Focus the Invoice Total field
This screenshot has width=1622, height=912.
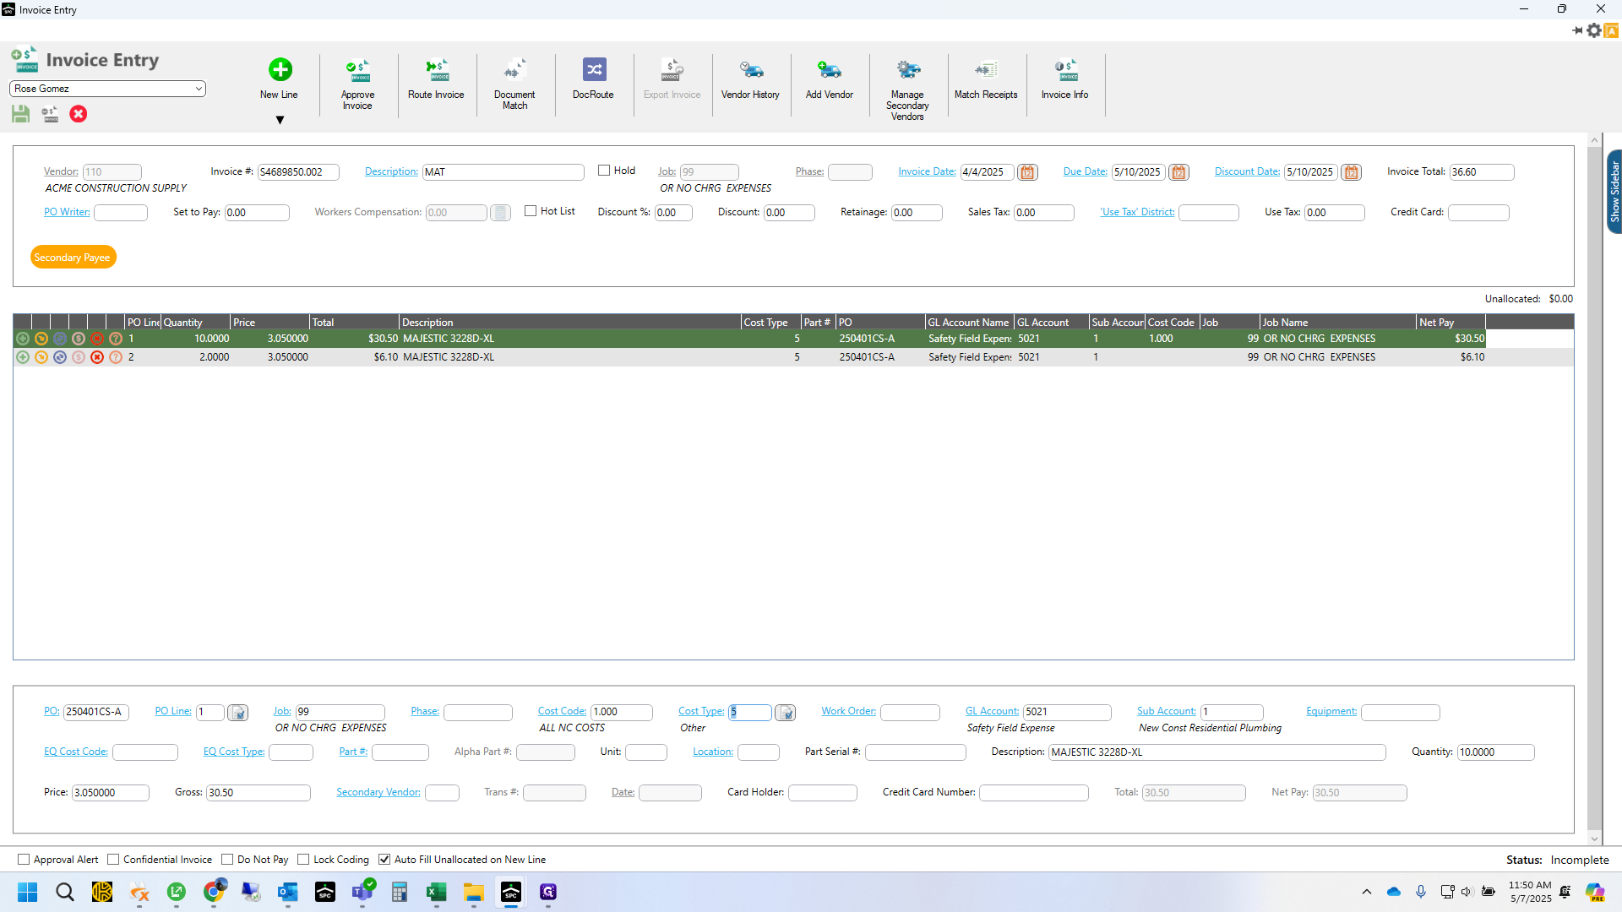point(1482,172)
